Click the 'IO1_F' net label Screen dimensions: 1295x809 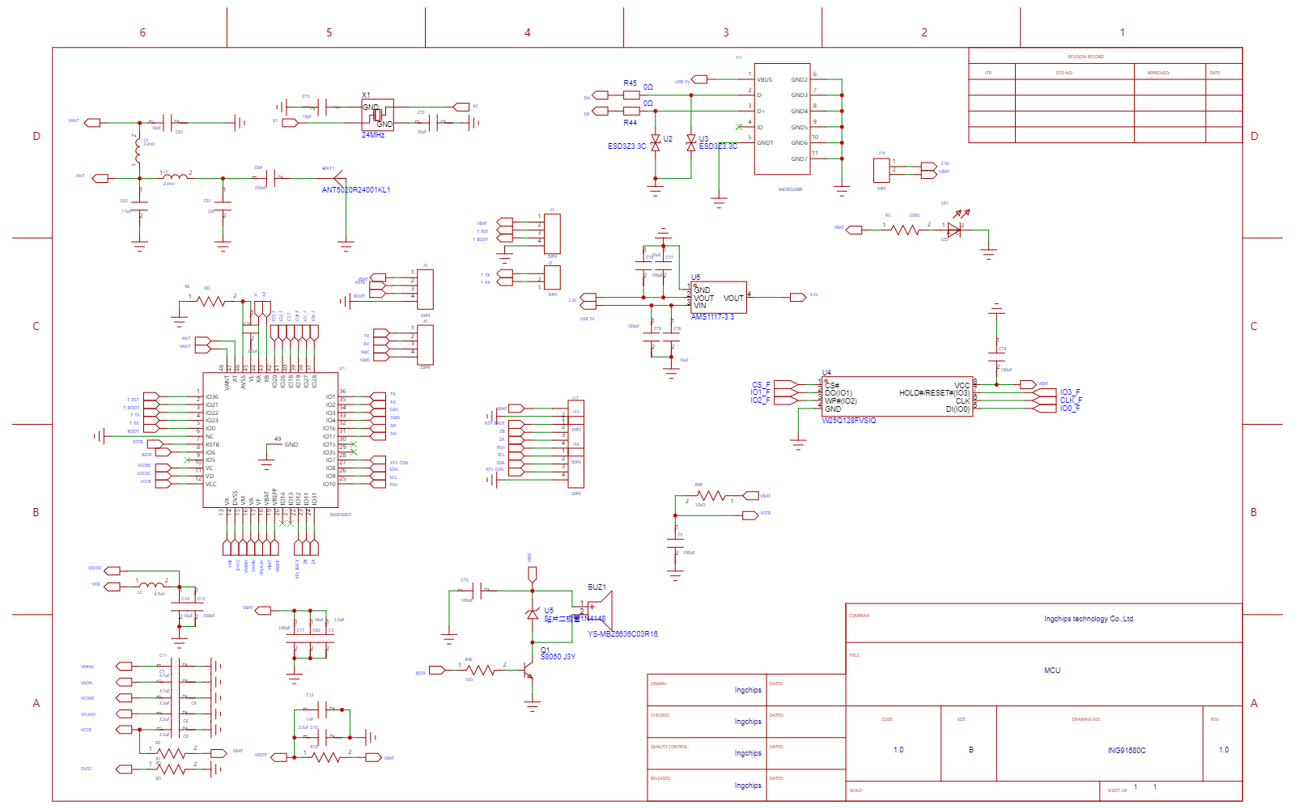760,392
